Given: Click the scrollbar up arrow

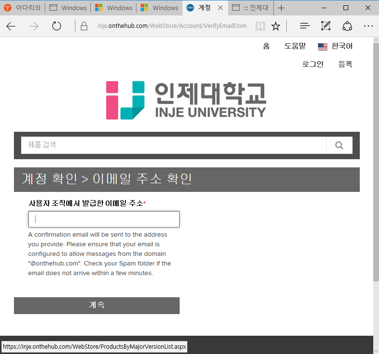Looking at the screenshot, I should 376,40.
